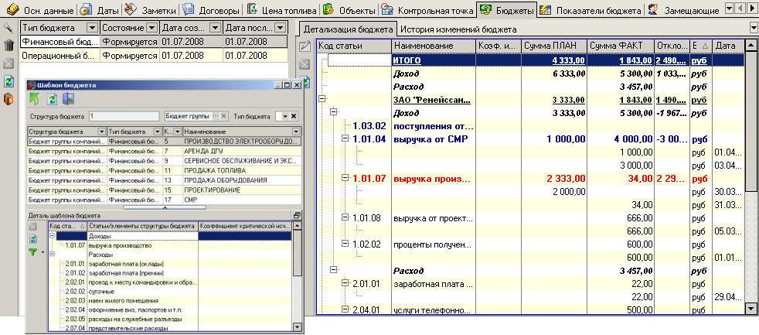Select выручка производство item in template detail
Image resolution: width=759 pixels, height=335 pixels.
(x=120, y=245)
